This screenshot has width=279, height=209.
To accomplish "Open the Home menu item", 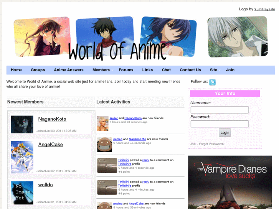I will click(16, 70).
